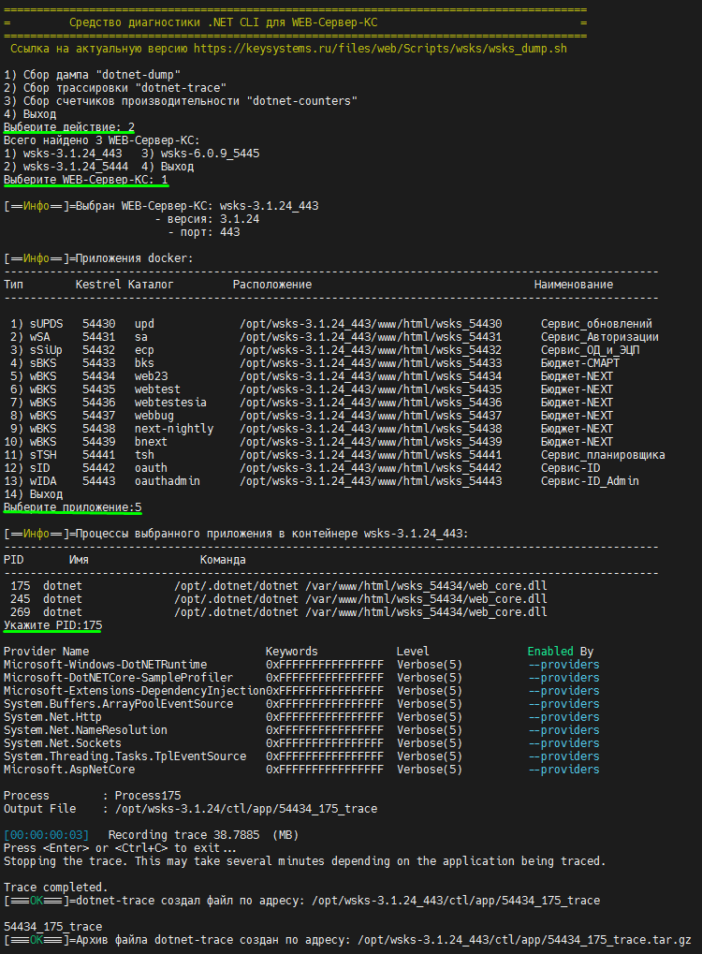The image size is (702, 954).
Task: Click process row with PID 175
Action: [x=278, y=586]
